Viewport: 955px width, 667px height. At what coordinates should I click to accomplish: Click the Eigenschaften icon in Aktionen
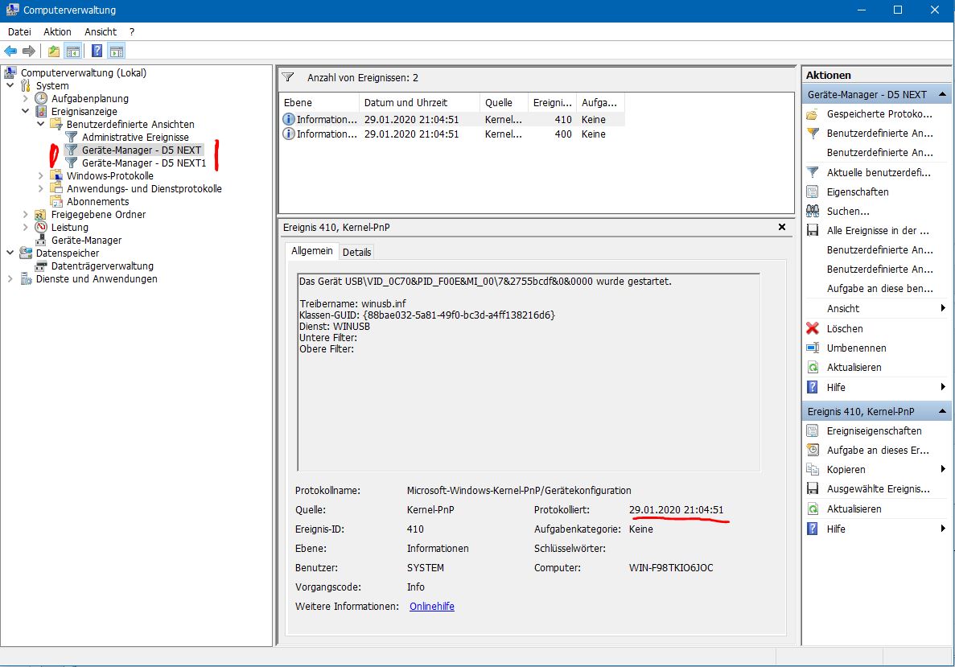(x=813, y=191)
